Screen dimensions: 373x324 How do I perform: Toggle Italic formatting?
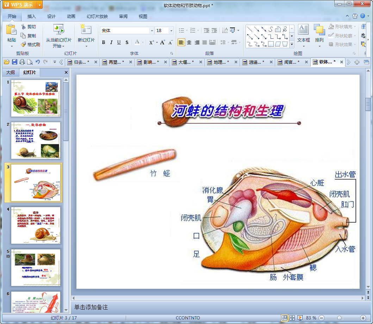point(111,42)
